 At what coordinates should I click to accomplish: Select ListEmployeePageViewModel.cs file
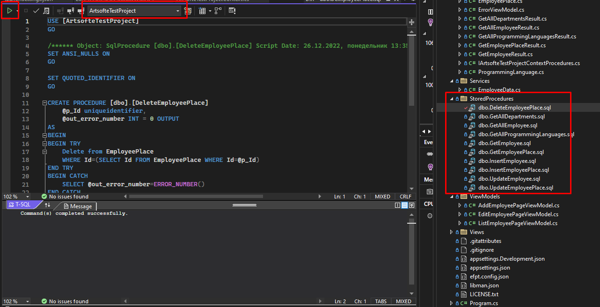518,223
